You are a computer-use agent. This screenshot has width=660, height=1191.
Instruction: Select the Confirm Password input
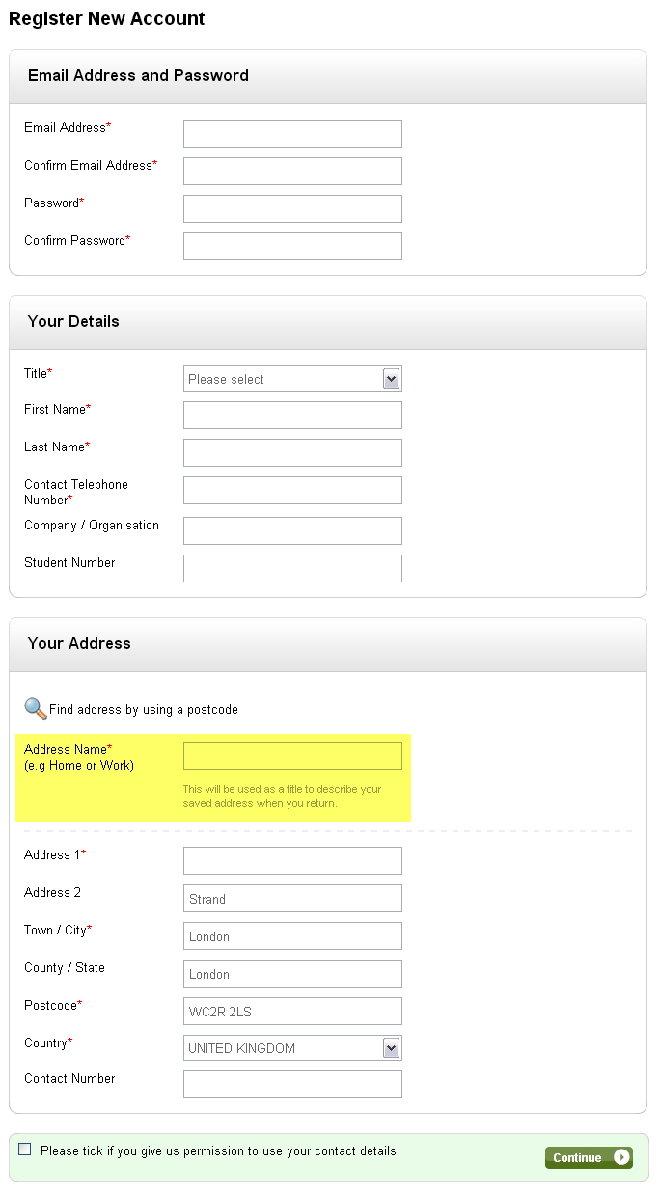(x=292, y=246)
